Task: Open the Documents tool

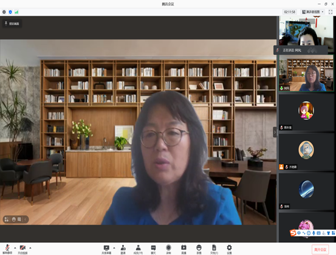Action: pyautogui.click(x=214, y=249)
